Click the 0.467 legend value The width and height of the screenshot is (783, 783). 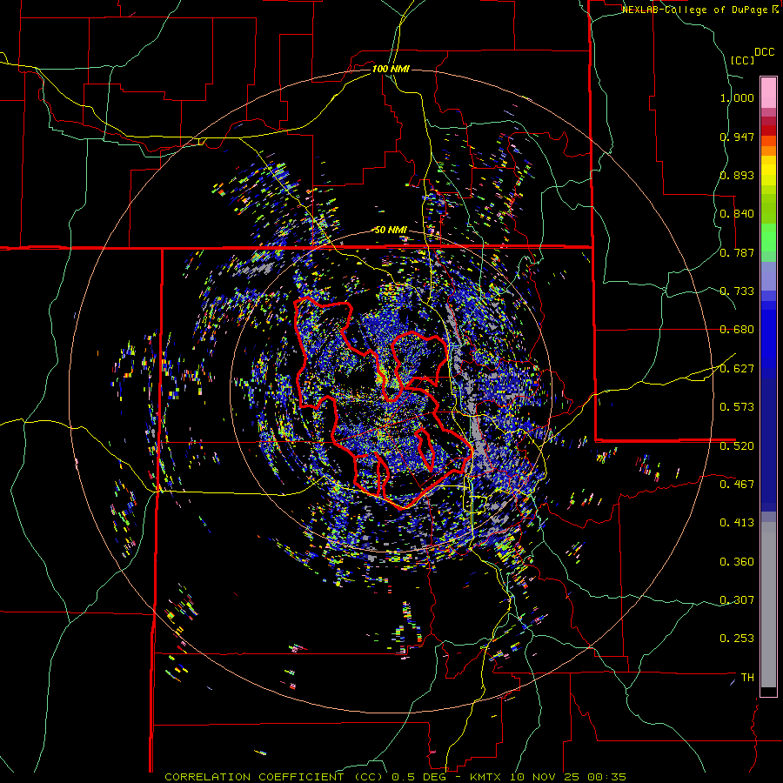pyautogui.click(x=737, y=485)
